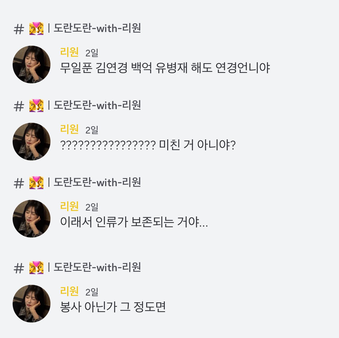Click the 2일 timestamp above the 연경언니야 message
Viewport: 339px width, 338px height.
pos(92,53)
